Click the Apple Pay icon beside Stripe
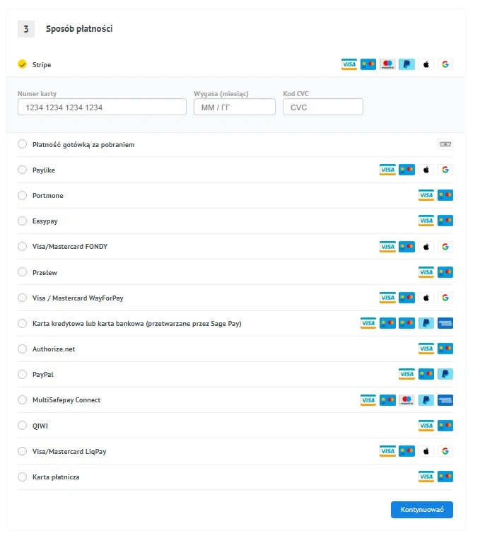This screenshot has width=480, height=543. pyautogui.click(x=426, y=64)
